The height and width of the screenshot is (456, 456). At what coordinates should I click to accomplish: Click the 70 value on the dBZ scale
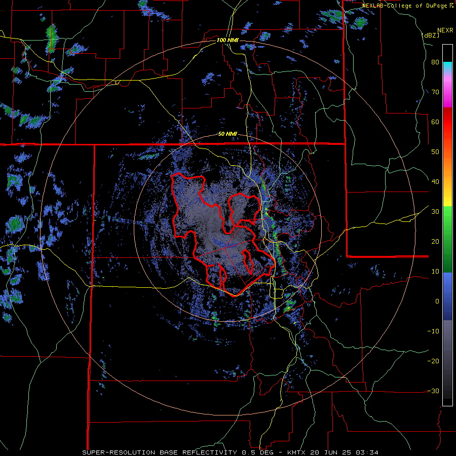(x=435, y=92)
